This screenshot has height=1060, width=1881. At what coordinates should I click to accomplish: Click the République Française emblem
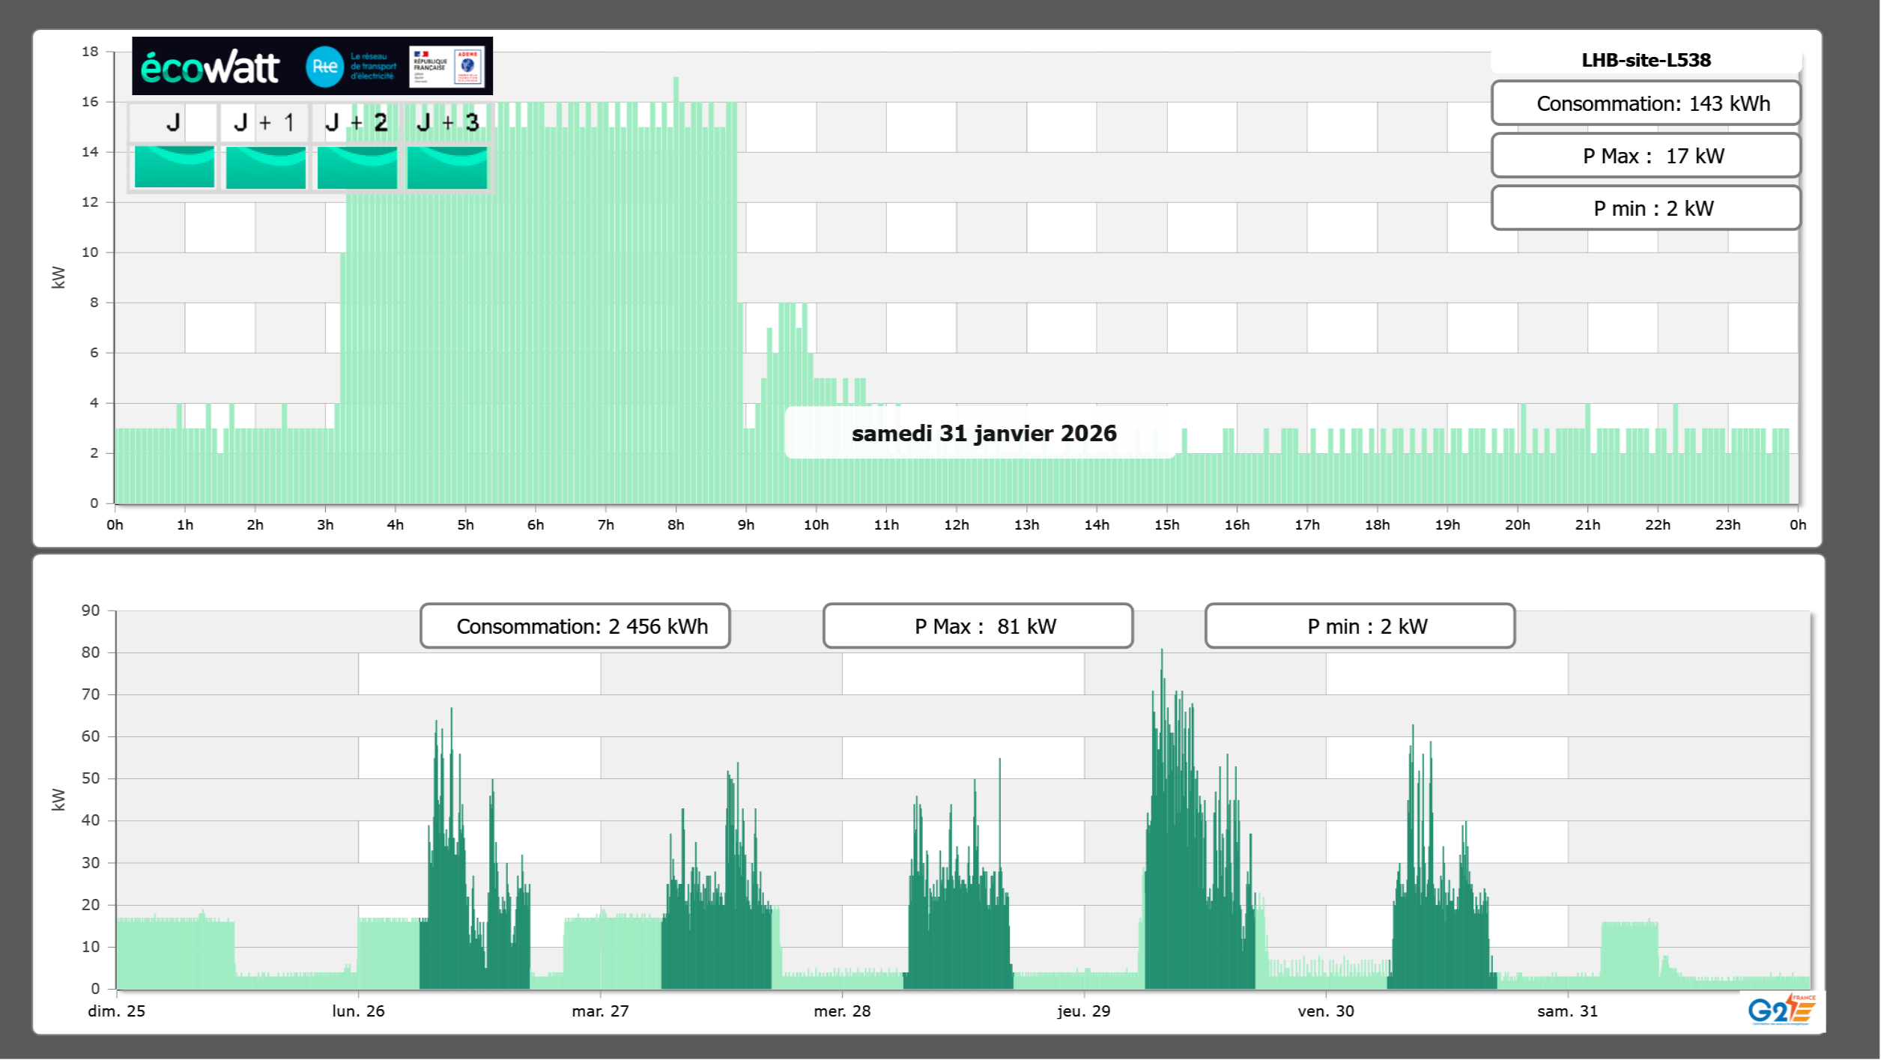pyautogui.click(x=430, y=66)
